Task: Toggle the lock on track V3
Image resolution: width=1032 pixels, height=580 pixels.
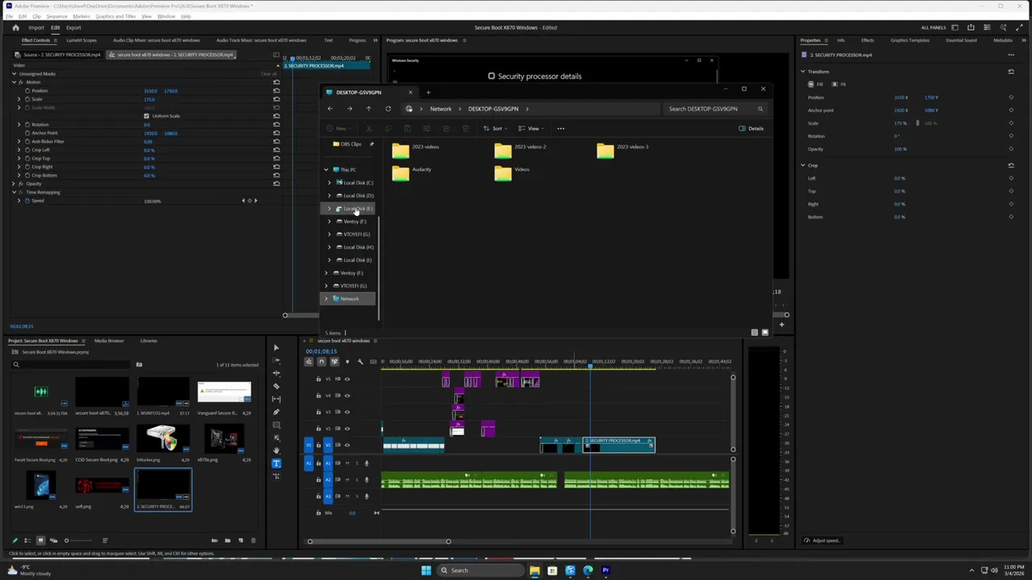Action: click(318, 412)
